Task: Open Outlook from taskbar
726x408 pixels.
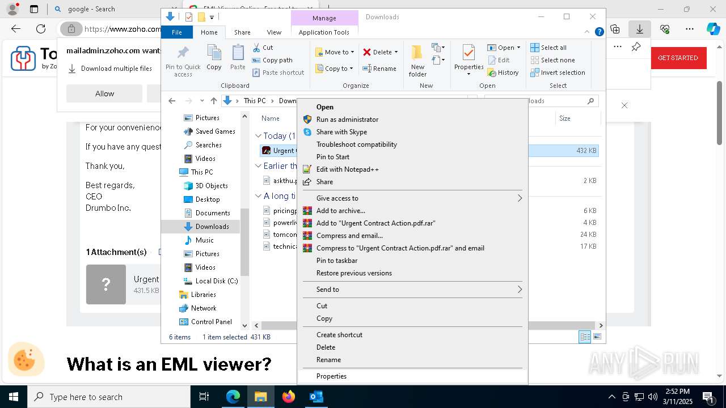Action: [x=316, y=397]
